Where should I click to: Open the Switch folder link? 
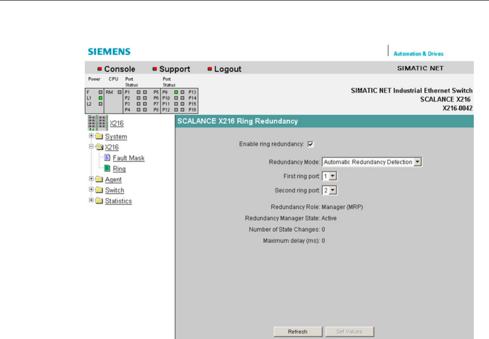[115, 190]
